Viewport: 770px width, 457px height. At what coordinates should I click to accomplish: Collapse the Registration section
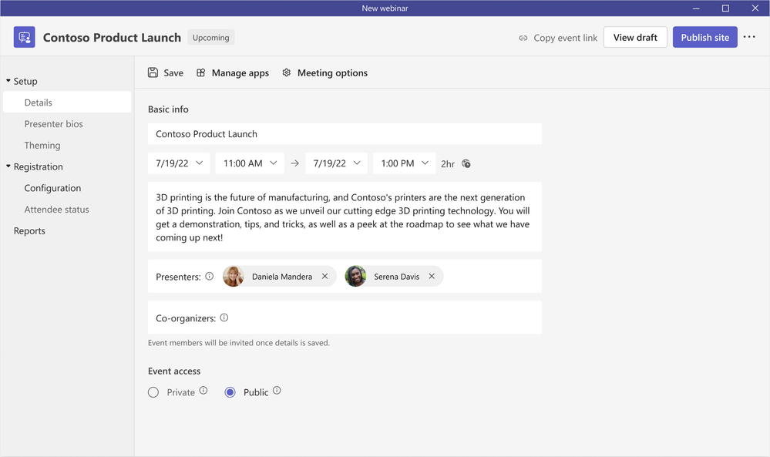click(8, 166)
